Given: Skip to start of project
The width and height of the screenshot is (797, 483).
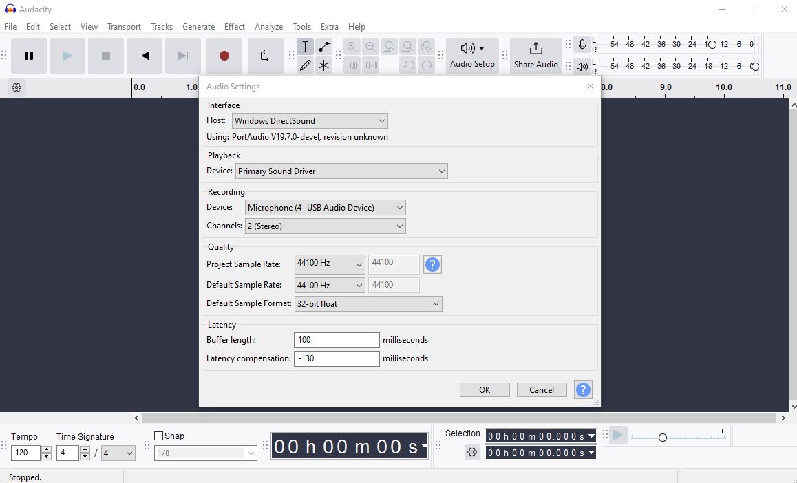Looking at the screenshot, I should 145,55.
